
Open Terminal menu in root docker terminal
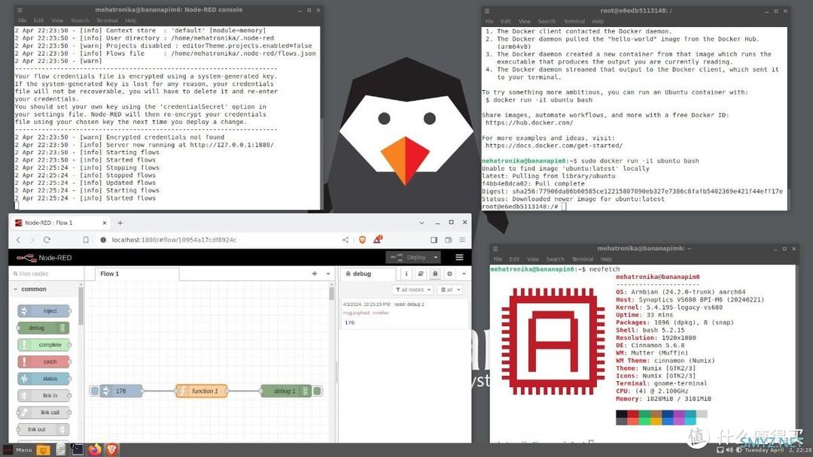[574, 21]
